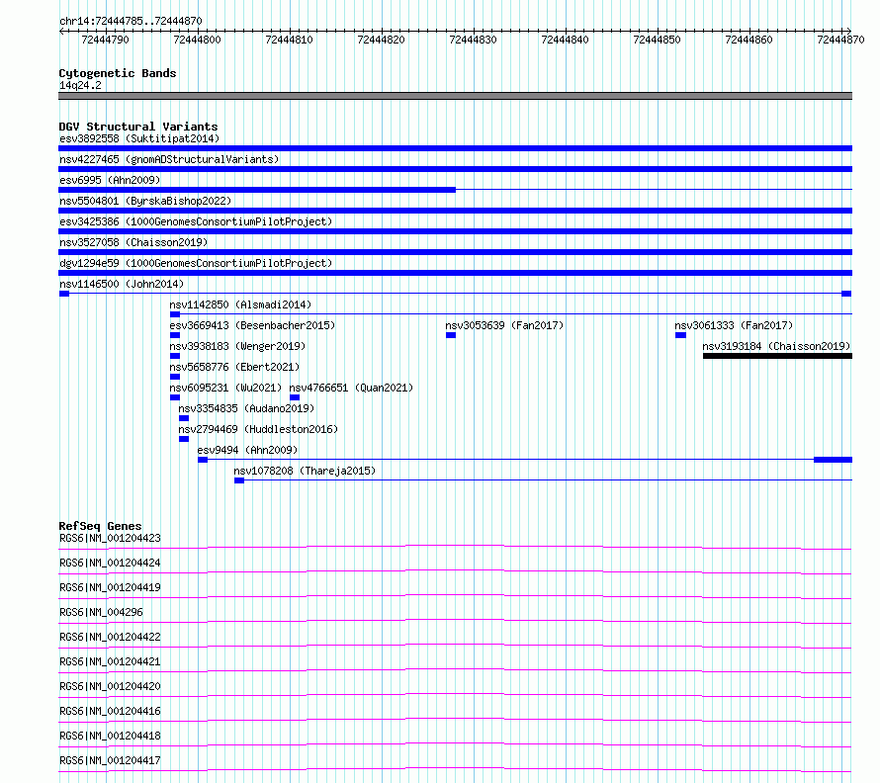Image resolution: width=880 pixels, height=783 pixels.
Task: Select nsv3354835 (Audano2019) variant label
Action: click(246, 408)
